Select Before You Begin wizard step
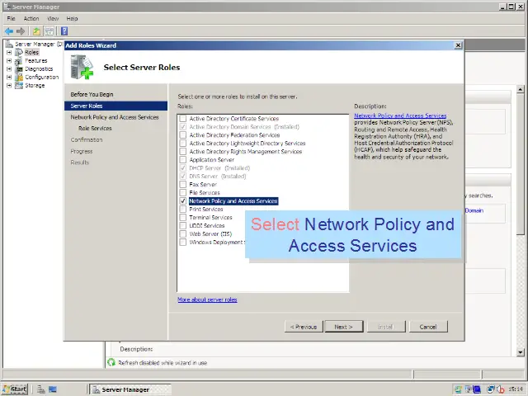 click(x=92, y=95)
